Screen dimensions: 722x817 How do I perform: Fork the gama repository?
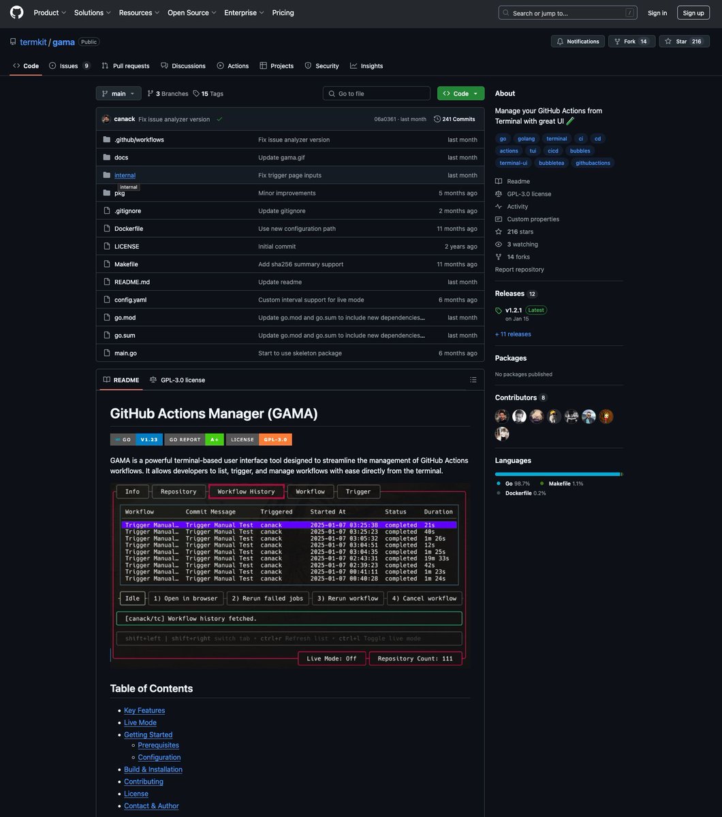click(x=631, y=42)
